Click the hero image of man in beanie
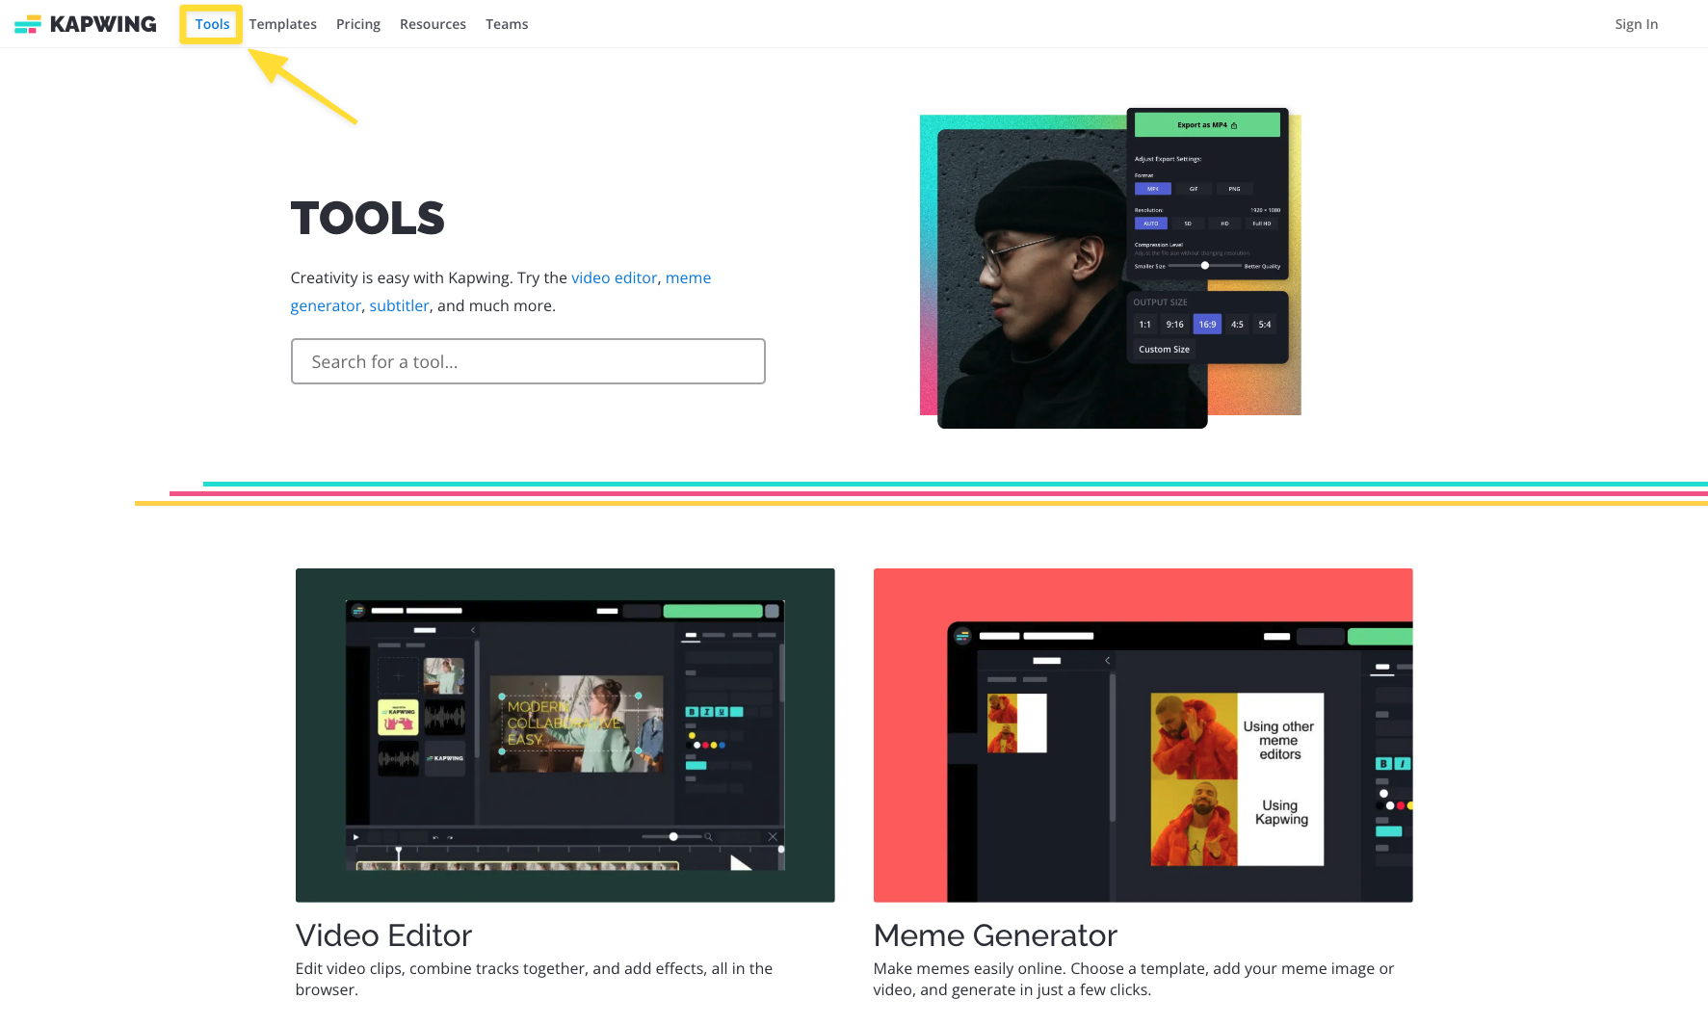This screenshot has height=1026, width=1708. coord(1111,269)
